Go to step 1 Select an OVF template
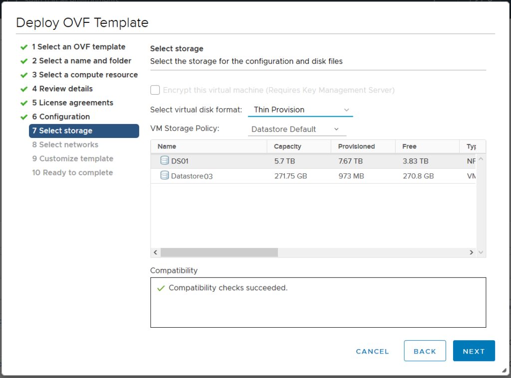Image resolution: width=511 pixels, height=378 pixels. click(x=78, y=47)
